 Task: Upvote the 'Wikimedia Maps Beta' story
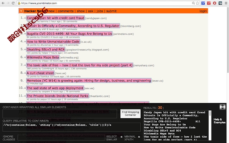[x=25, y=57]
